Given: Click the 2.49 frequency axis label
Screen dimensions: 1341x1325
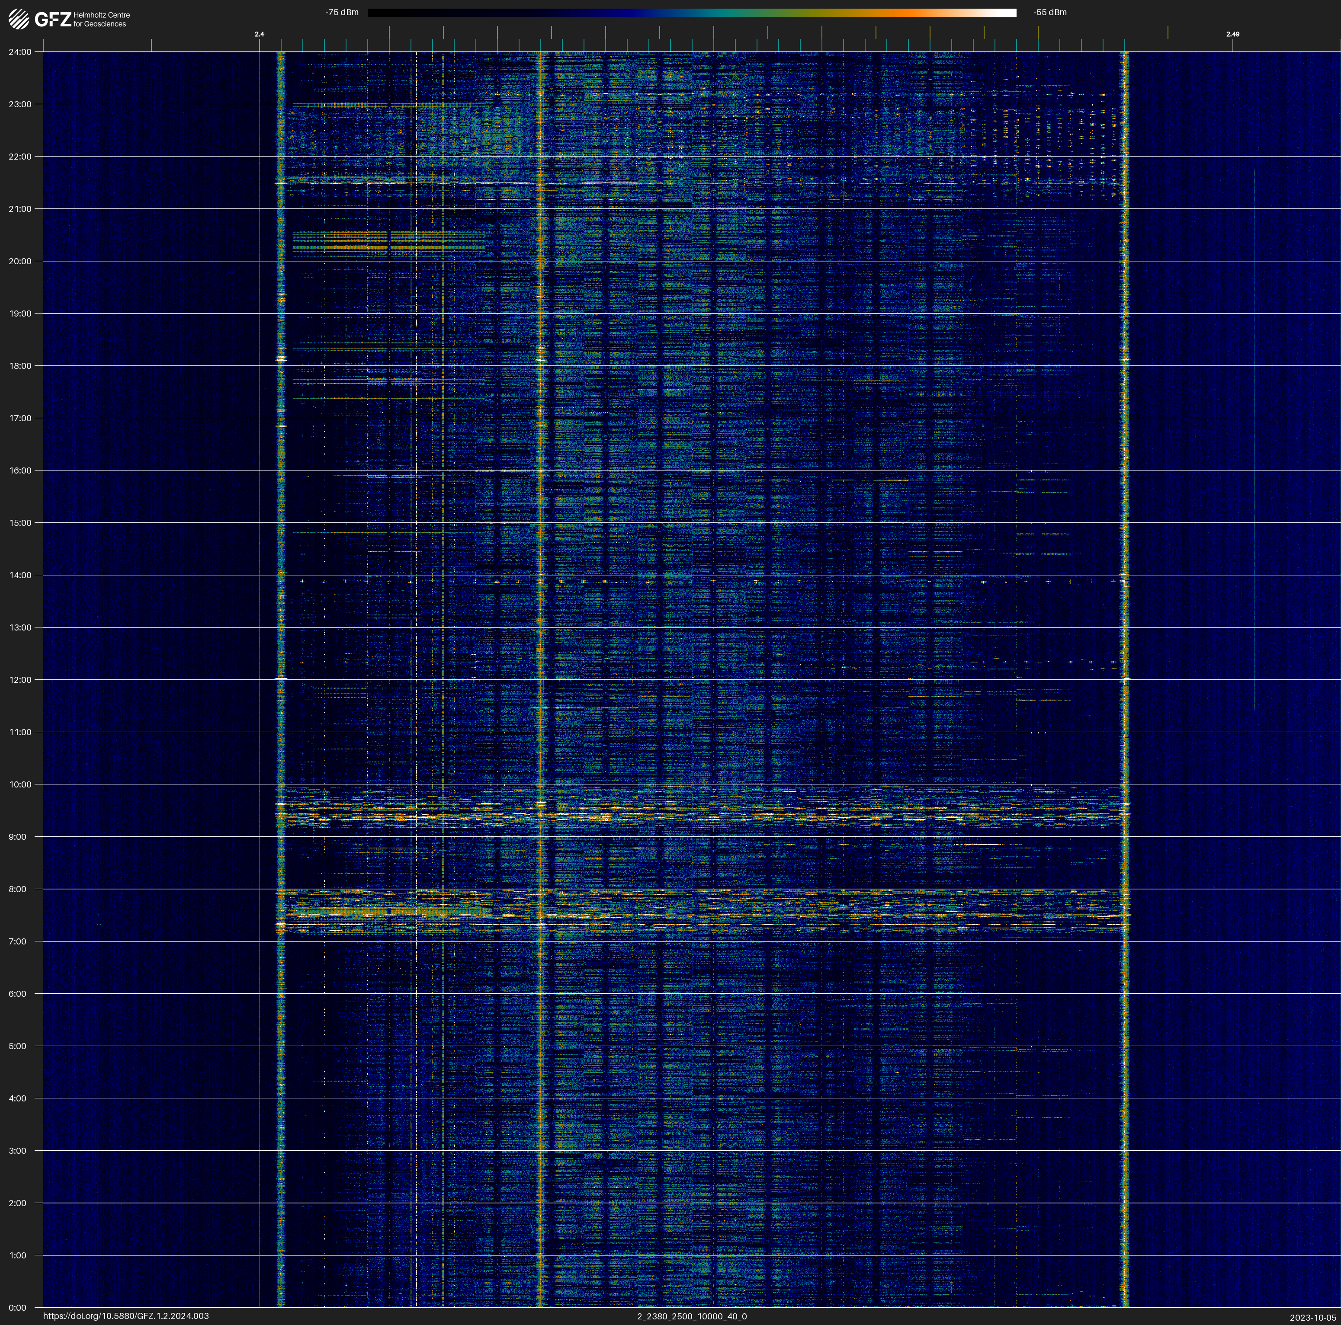Looking at the screenshot, I should [x=1232, y=34].
